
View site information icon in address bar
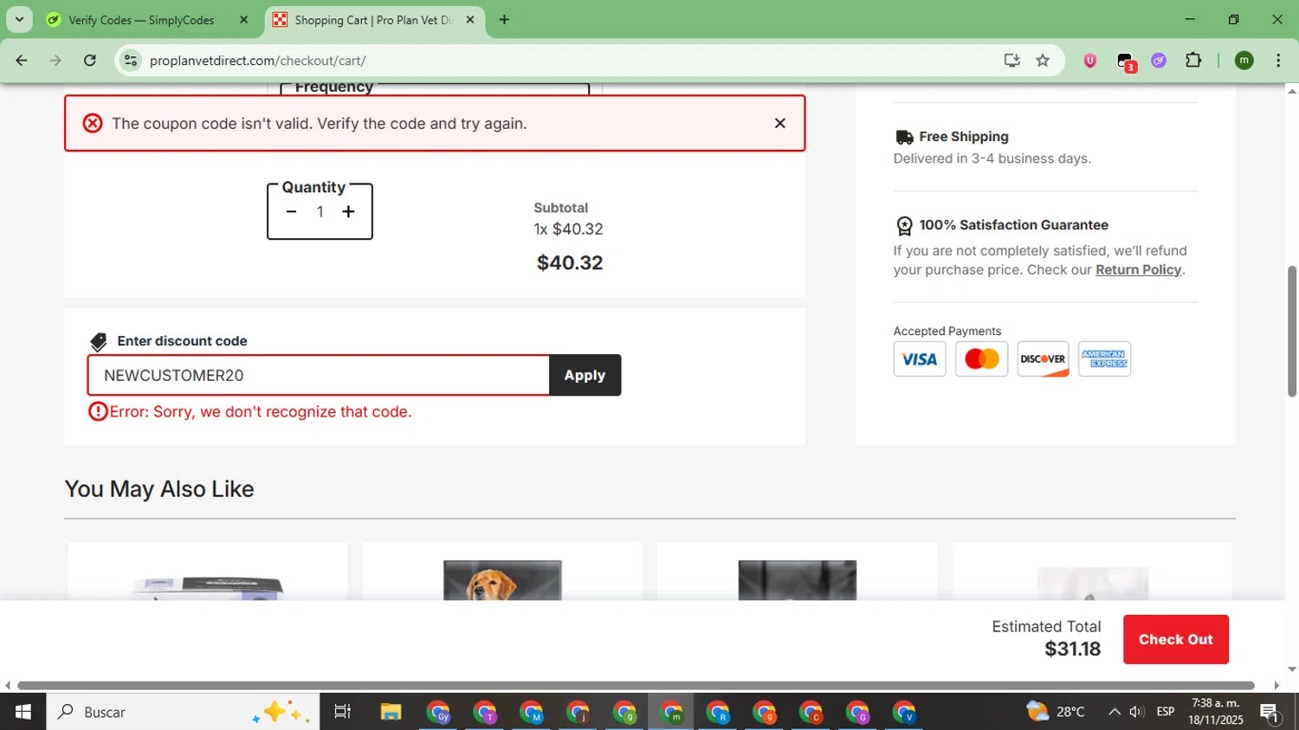point(131,61)
